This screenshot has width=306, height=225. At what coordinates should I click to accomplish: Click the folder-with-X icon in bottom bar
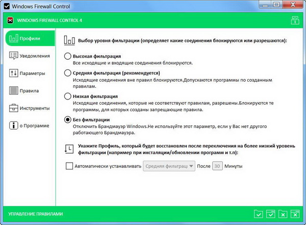click(x=282, y=213)
